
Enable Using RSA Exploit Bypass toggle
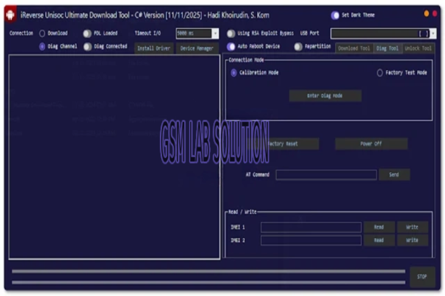coord(231,34)
